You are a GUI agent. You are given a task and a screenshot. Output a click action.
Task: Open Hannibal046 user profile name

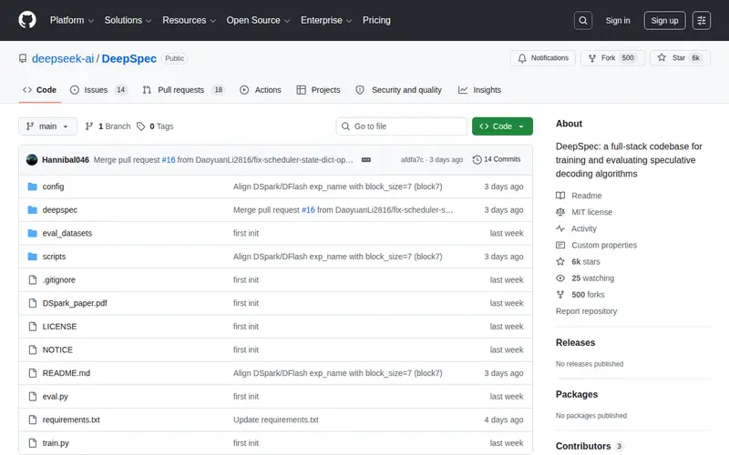pos(66,160)
